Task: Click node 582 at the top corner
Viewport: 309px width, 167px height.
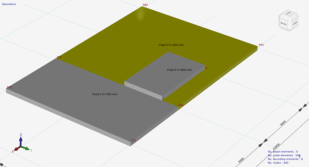Action: (145, 5)
